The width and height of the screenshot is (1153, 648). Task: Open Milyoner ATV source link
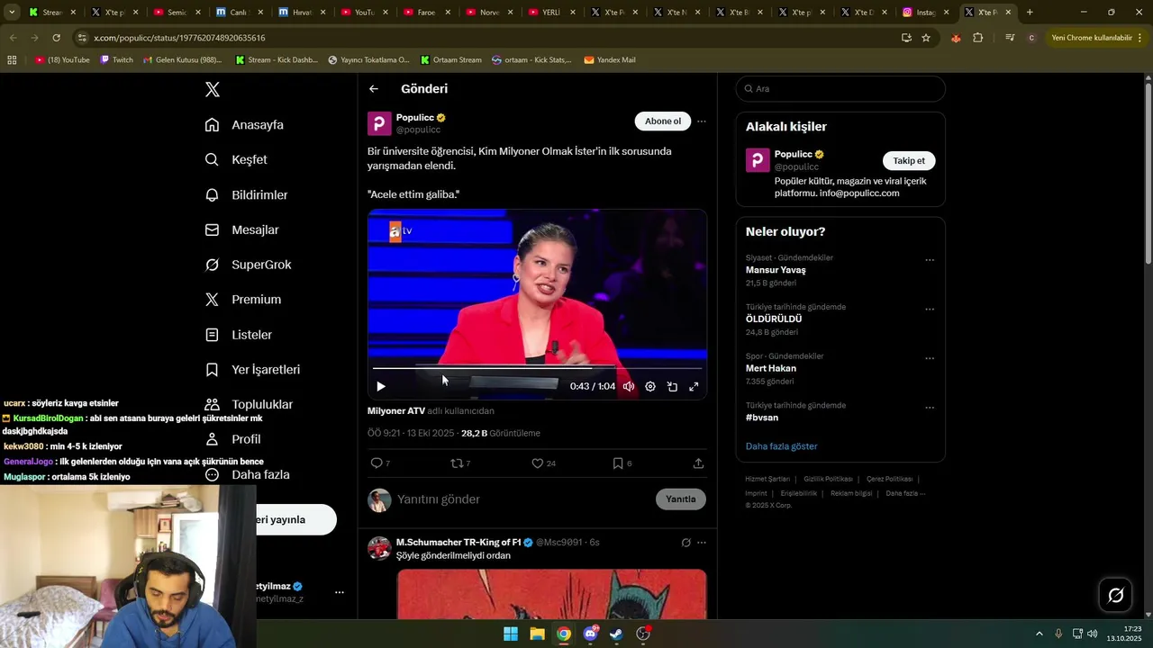coord(396,411)
